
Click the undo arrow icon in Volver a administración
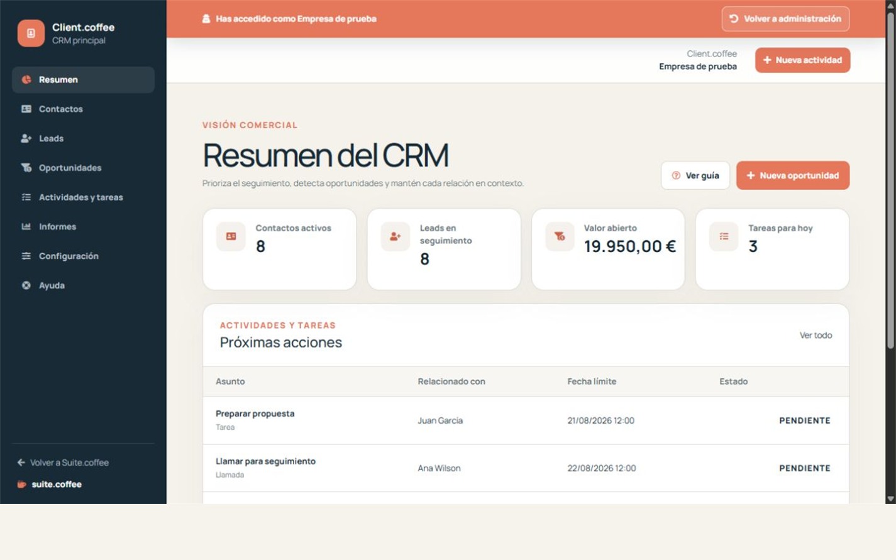(x=733, y=19)
